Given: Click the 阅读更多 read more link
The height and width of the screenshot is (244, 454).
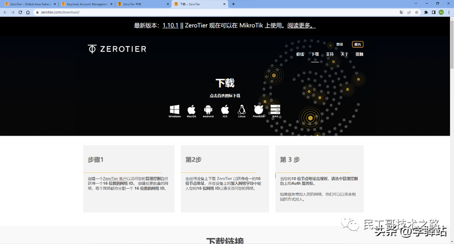Looking at the screenshot, I should (301, 26).
